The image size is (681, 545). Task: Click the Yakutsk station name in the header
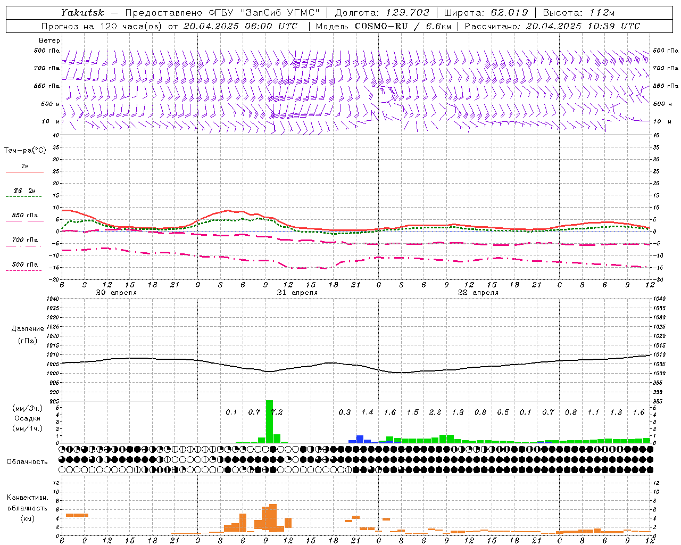coord(81,13)
